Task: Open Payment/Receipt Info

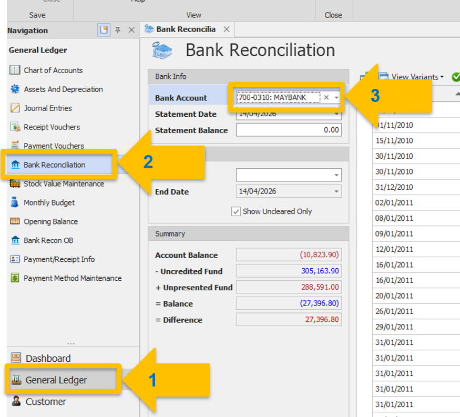Action: (59, 259)
